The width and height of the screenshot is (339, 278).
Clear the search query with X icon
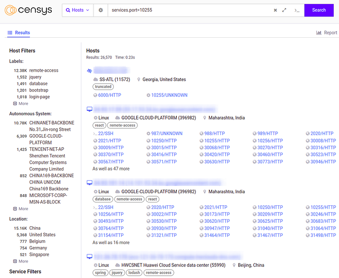click(275, 10)
